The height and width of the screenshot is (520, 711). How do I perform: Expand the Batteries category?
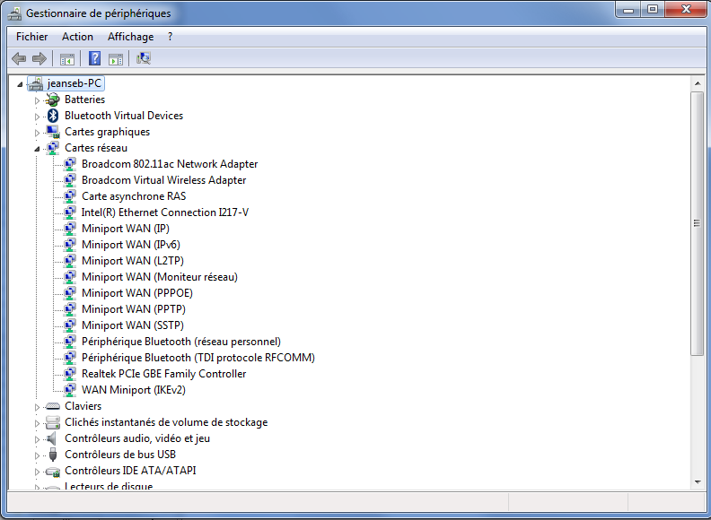[37, 100]
